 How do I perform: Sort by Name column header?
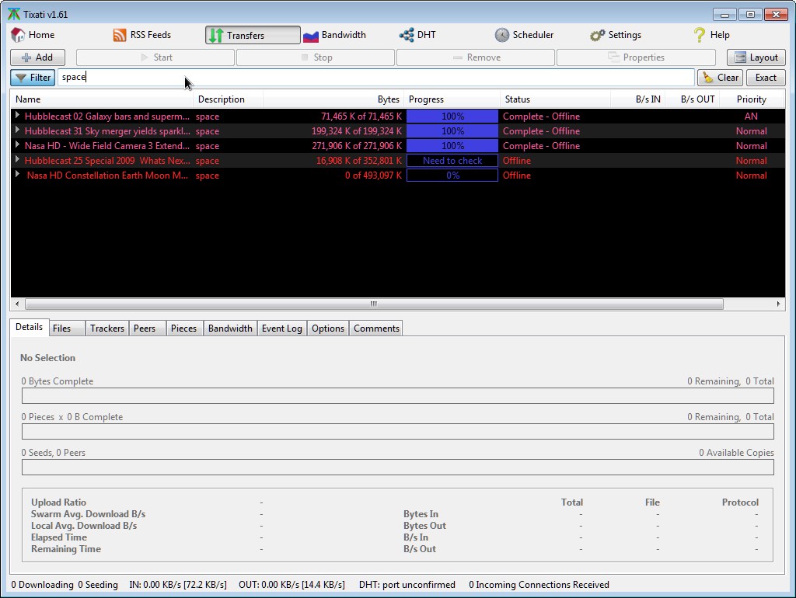[x=102, y=99]
